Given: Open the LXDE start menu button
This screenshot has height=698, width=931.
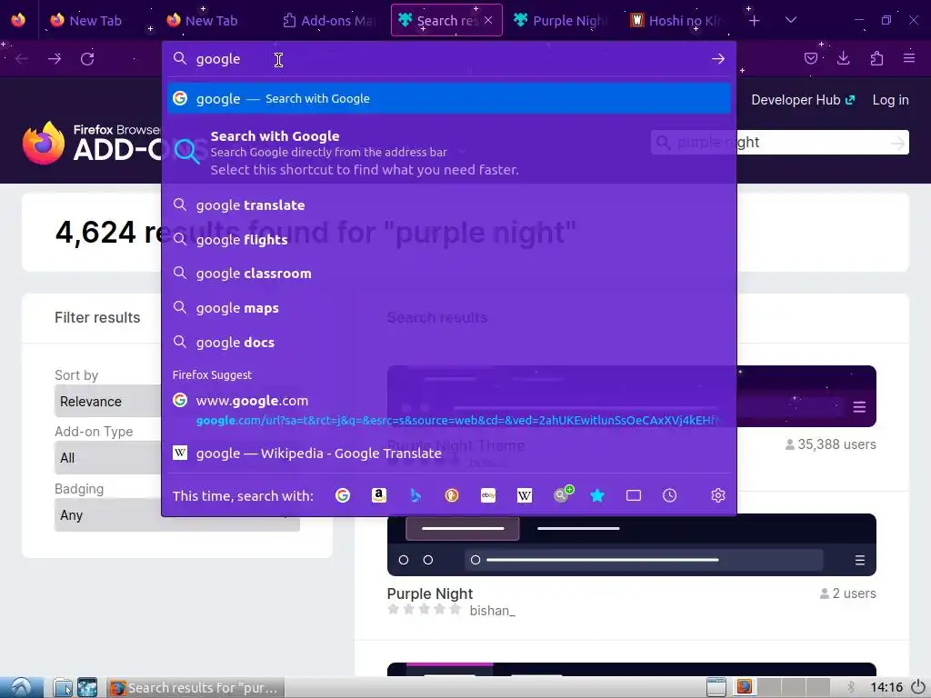Looking at the screenshot, I should click(22, 687).
